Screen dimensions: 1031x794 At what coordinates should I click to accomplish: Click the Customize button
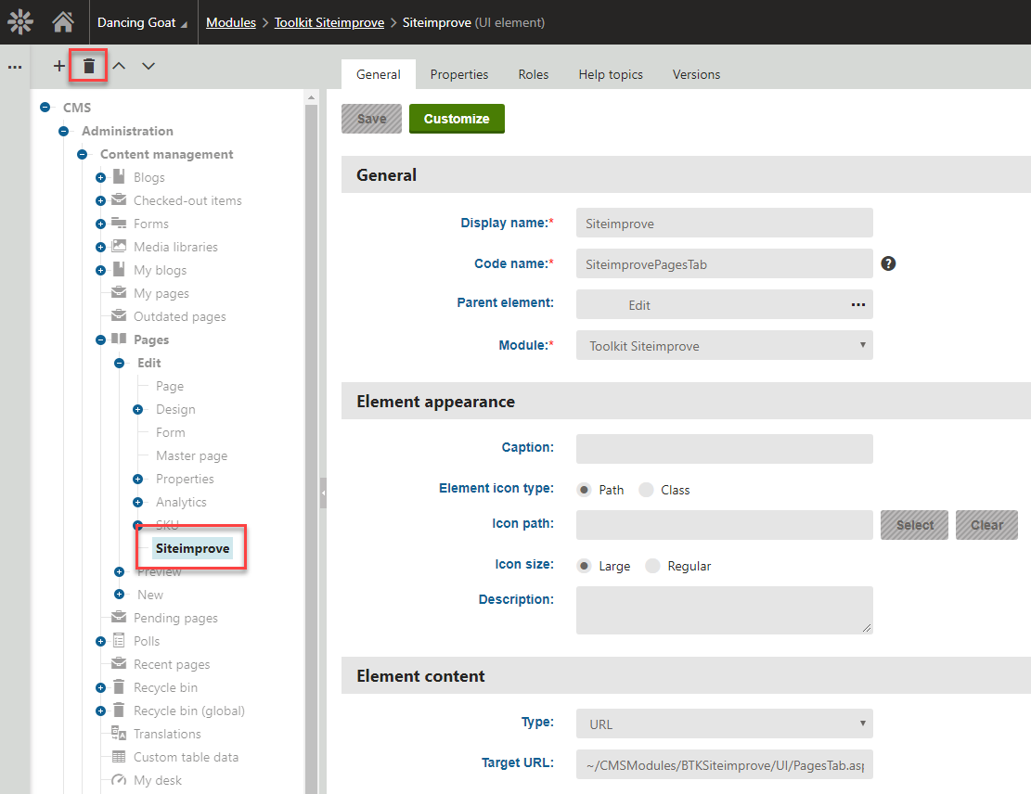(x=457, y=119)
